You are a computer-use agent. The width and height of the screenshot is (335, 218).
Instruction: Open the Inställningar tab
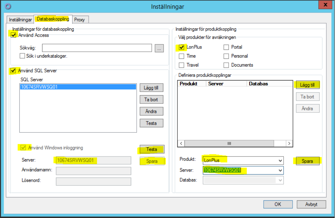(20, 20)
